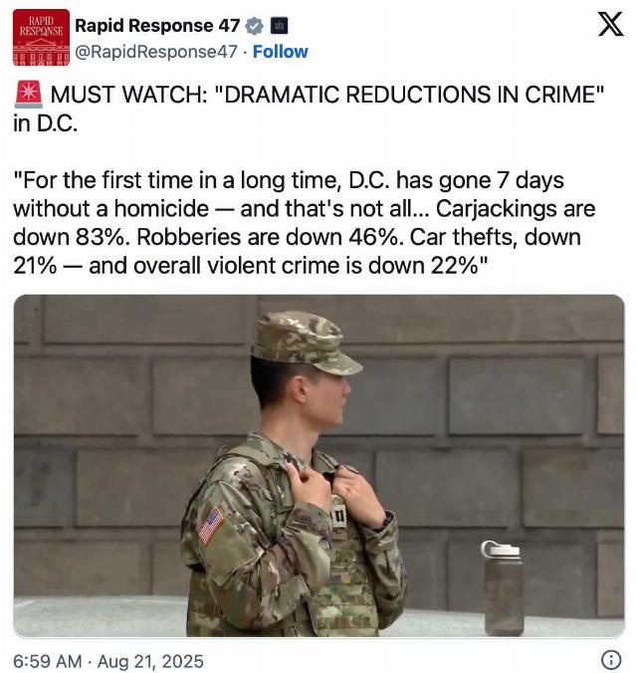Image resolution: width=637 pixels, height=673 pixels.
Task: Follow the Rapid Response 47 account
Action: pyautogui.click(x=281, y=52)
